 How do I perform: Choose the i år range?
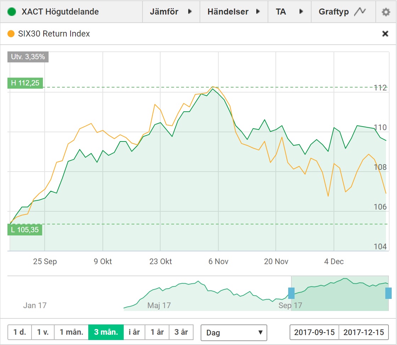pos(134,332)
